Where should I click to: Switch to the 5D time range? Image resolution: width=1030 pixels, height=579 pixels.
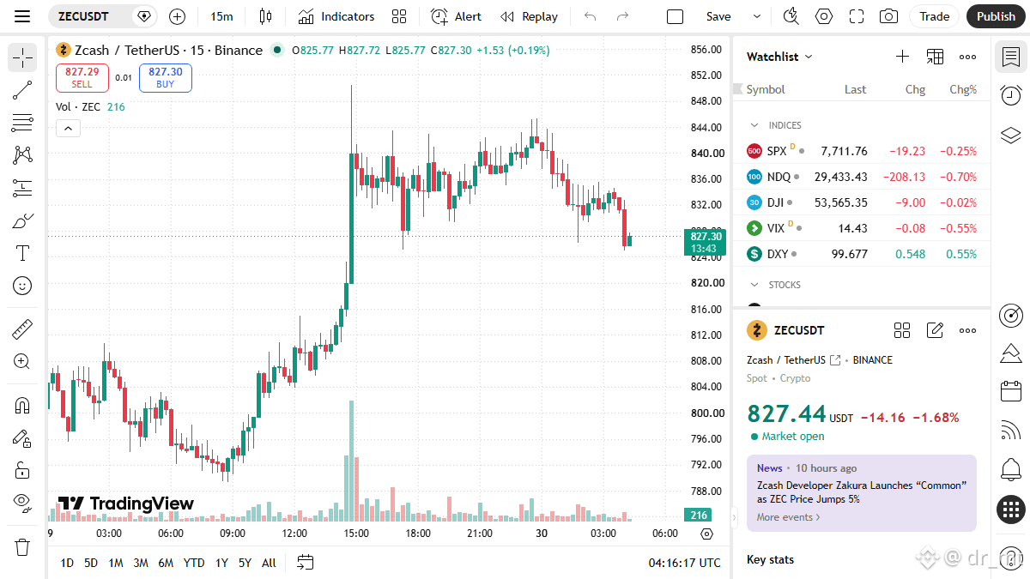91,563
